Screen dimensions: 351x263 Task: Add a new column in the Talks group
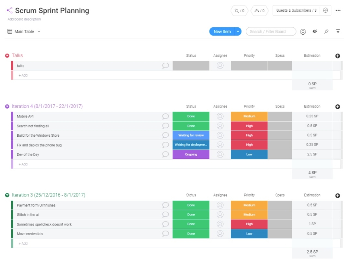click(x=338, y=55)
